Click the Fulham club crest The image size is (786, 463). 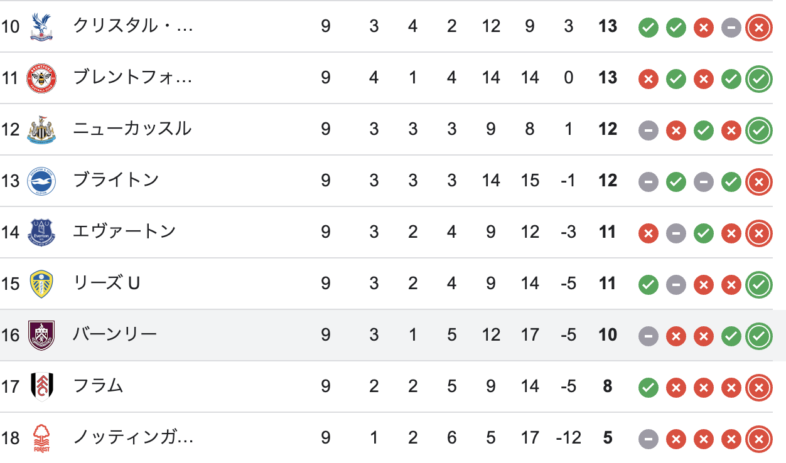pyautogui.click(x=41, y=387)
